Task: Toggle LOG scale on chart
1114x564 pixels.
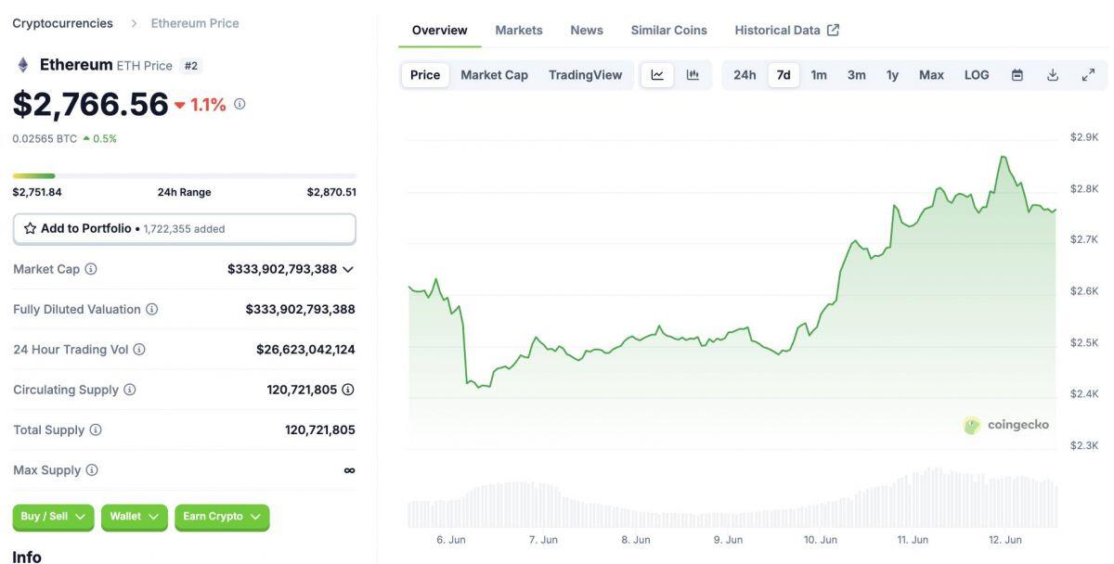Action: coord(977,75)
